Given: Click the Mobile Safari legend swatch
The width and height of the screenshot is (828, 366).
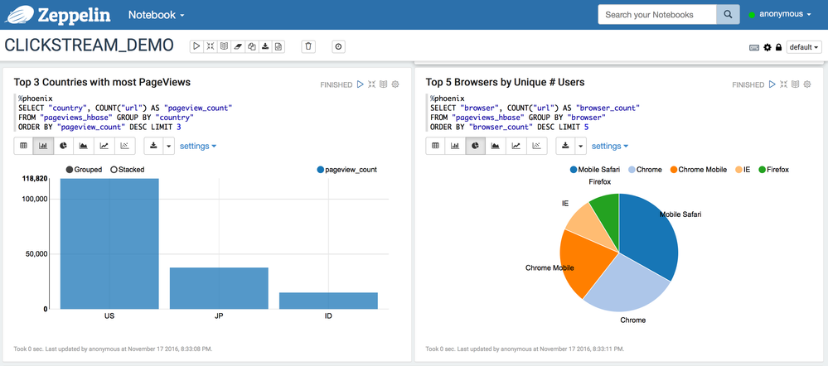Looking at the screenshot, I should [574, 170].
